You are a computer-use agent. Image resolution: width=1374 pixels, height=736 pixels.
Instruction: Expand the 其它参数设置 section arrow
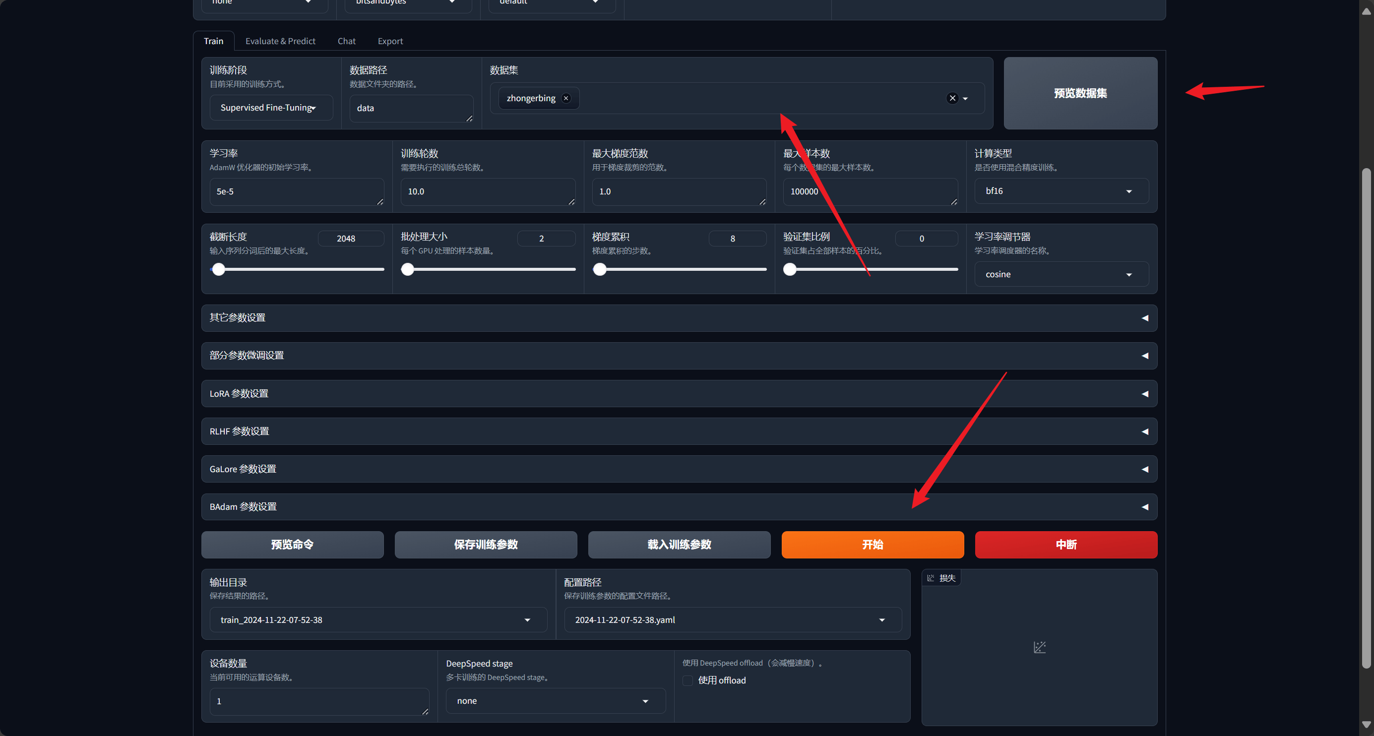[x=1144, y=318]
